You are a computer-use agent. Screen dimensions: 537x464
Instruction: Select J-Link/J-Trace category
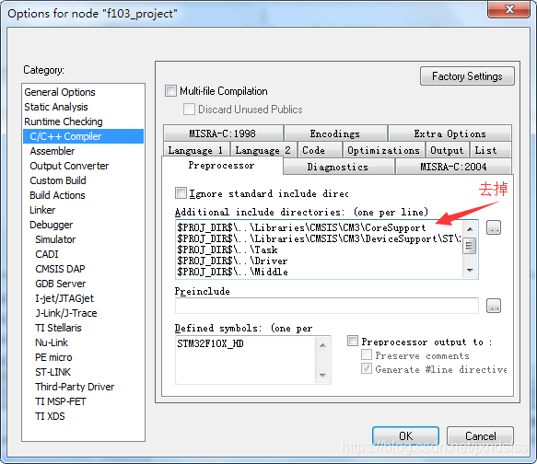65,313
